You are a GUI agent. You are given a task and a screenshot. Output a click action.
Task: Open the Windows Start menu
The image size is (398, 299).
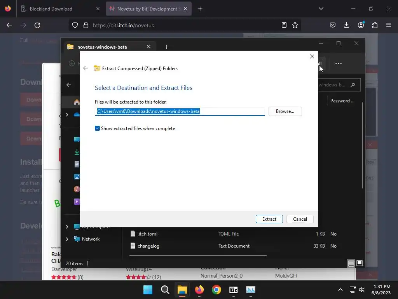point(148,290)
